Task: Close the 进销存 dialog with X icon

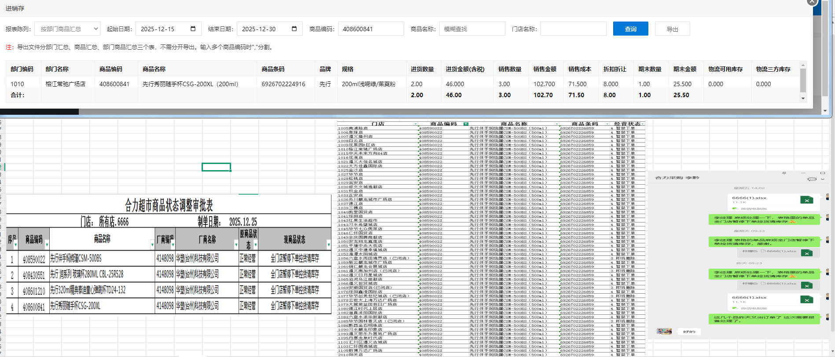Action: (x=812, y=2)
